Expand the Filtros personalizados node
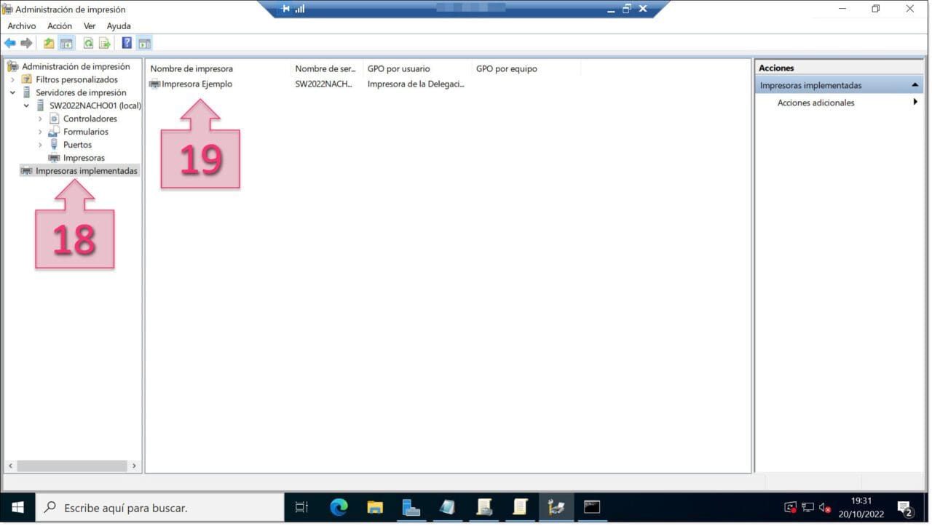Screen dimensions: 932x526 (12, 79)
